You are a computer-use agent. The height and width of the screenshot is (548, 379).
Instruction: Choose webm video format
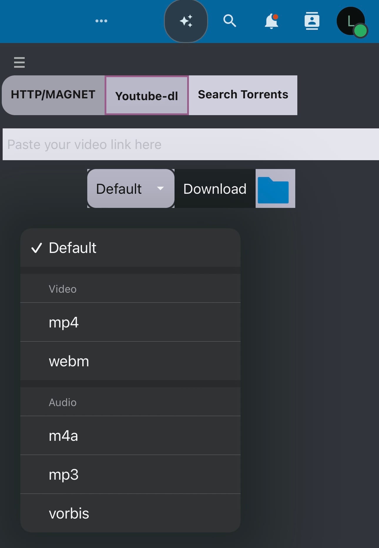(x=130, y=361)
